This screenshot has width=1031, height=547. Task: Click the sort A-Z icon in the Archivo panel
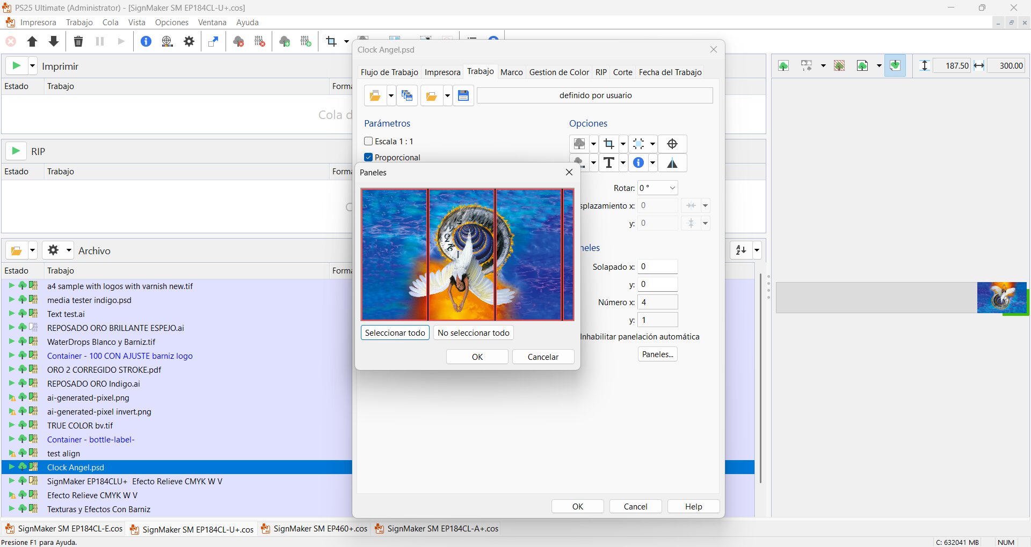742,250
